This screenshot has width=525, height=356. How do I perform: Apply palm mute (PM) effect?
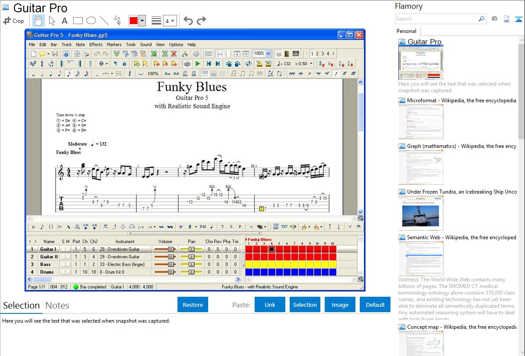click(x=203, y=227)
